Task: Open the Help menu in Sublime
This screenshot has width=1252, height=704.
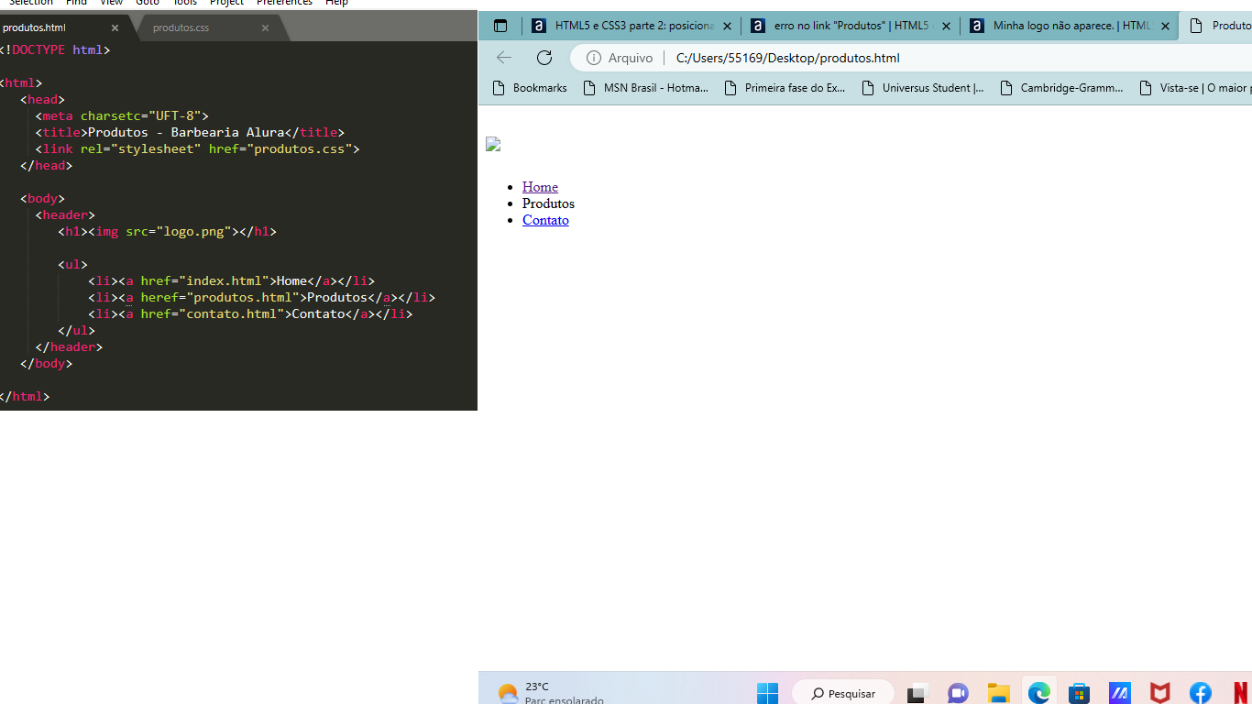Action: (336, 3)
